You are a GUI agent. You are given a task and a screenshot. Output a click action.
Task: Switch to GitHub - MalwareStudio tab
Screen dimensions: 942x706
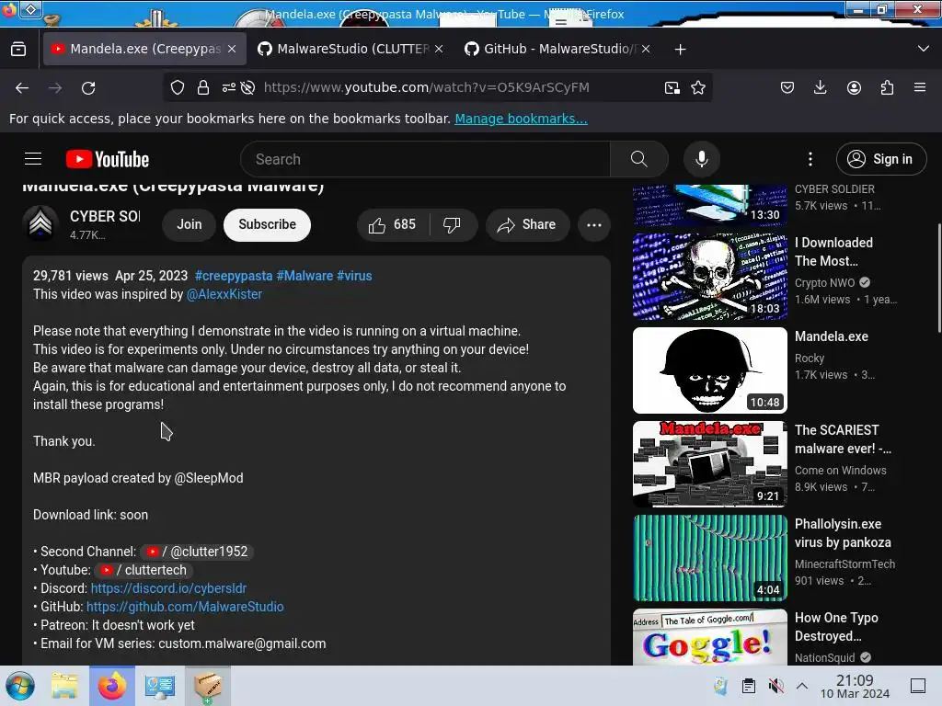[x=557, y=49]
